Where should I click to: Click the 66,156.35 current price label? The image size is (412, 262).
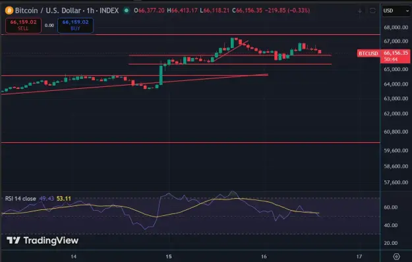click(x=396, y=53)
